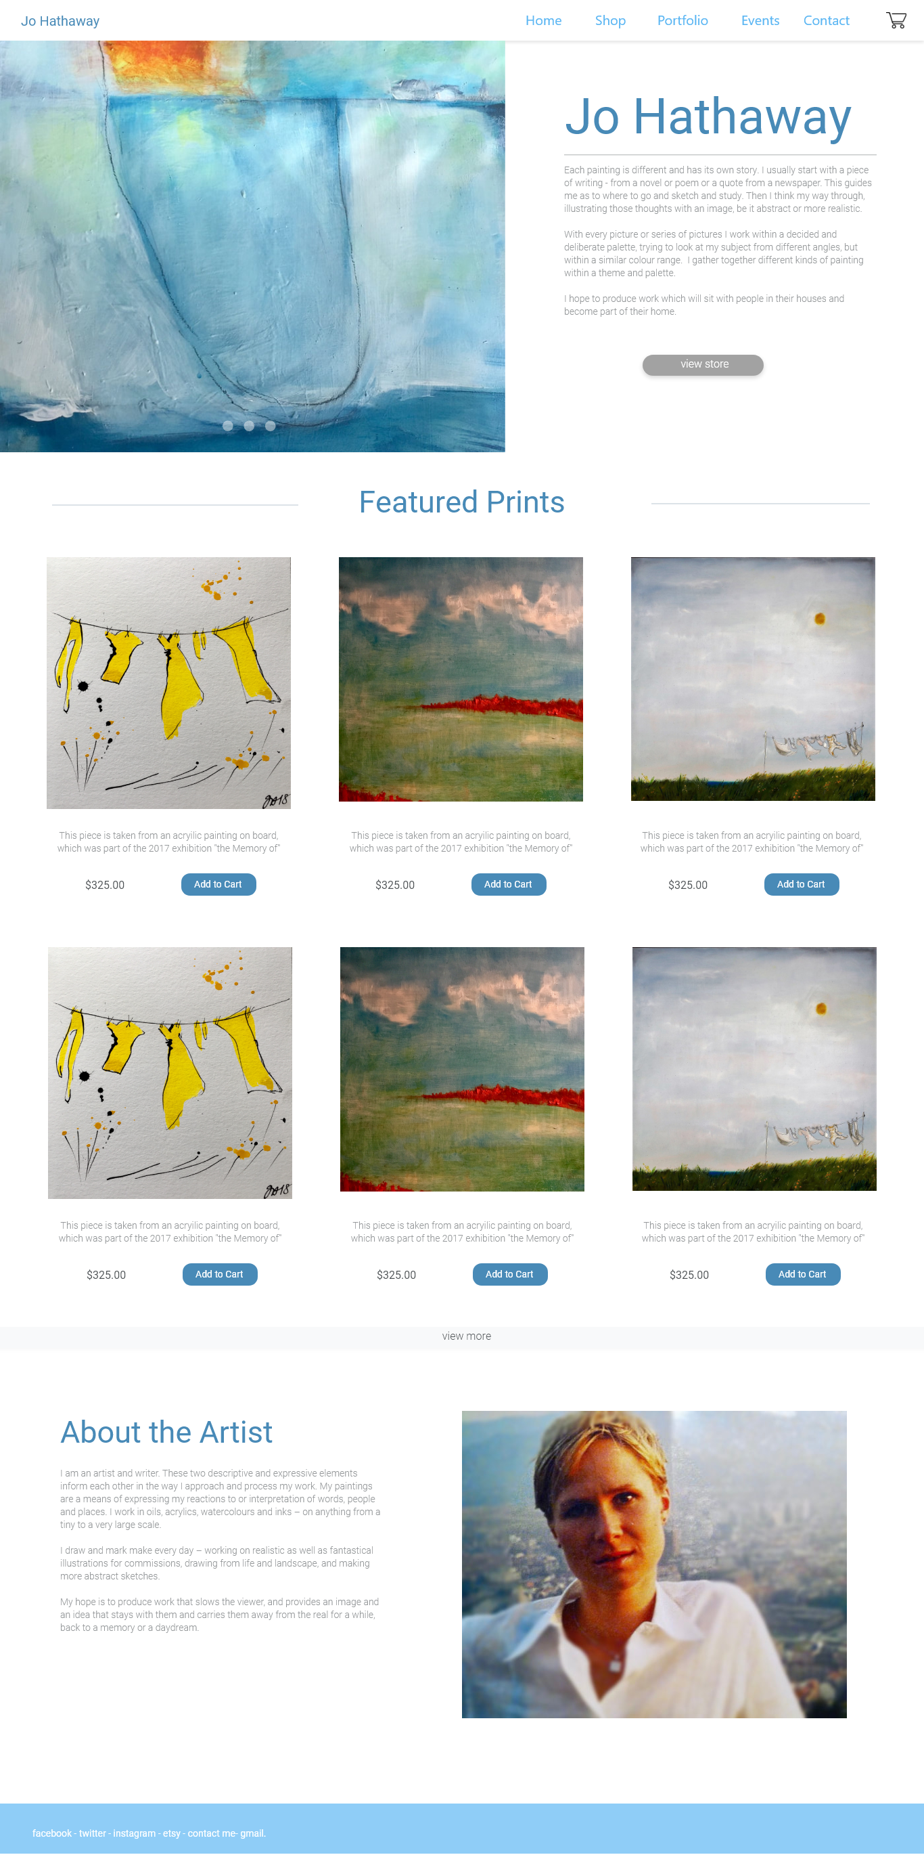924x1855 pixels.
Task: Add first-row red field landscape to cart
Action: 508,884
